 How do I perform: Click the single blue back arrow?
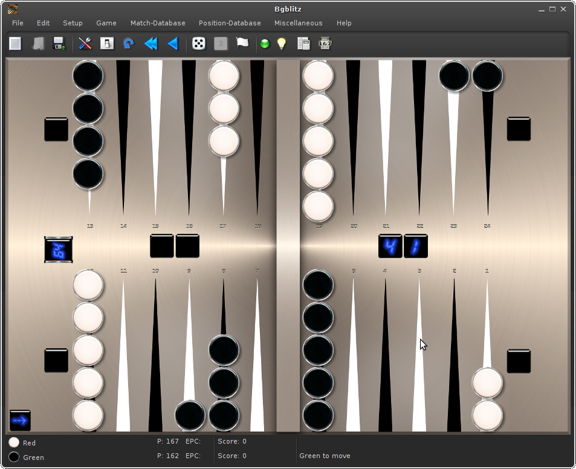[173, 44]
